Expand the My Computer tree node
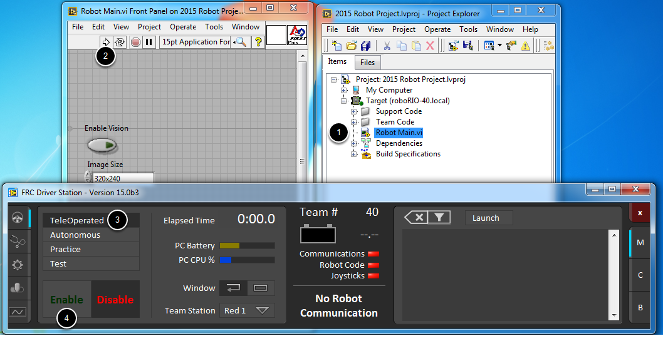The image size is (663, 356). [x=344, y=90]
